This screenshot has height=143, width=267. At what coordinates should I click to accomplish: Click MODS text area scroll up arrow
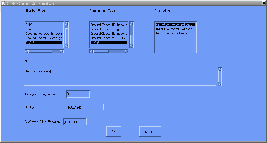220,69
